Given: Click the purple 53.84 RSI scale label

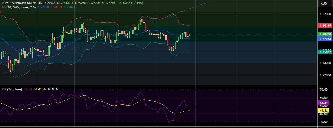Looking at the screenshot, I should (324, 103).
